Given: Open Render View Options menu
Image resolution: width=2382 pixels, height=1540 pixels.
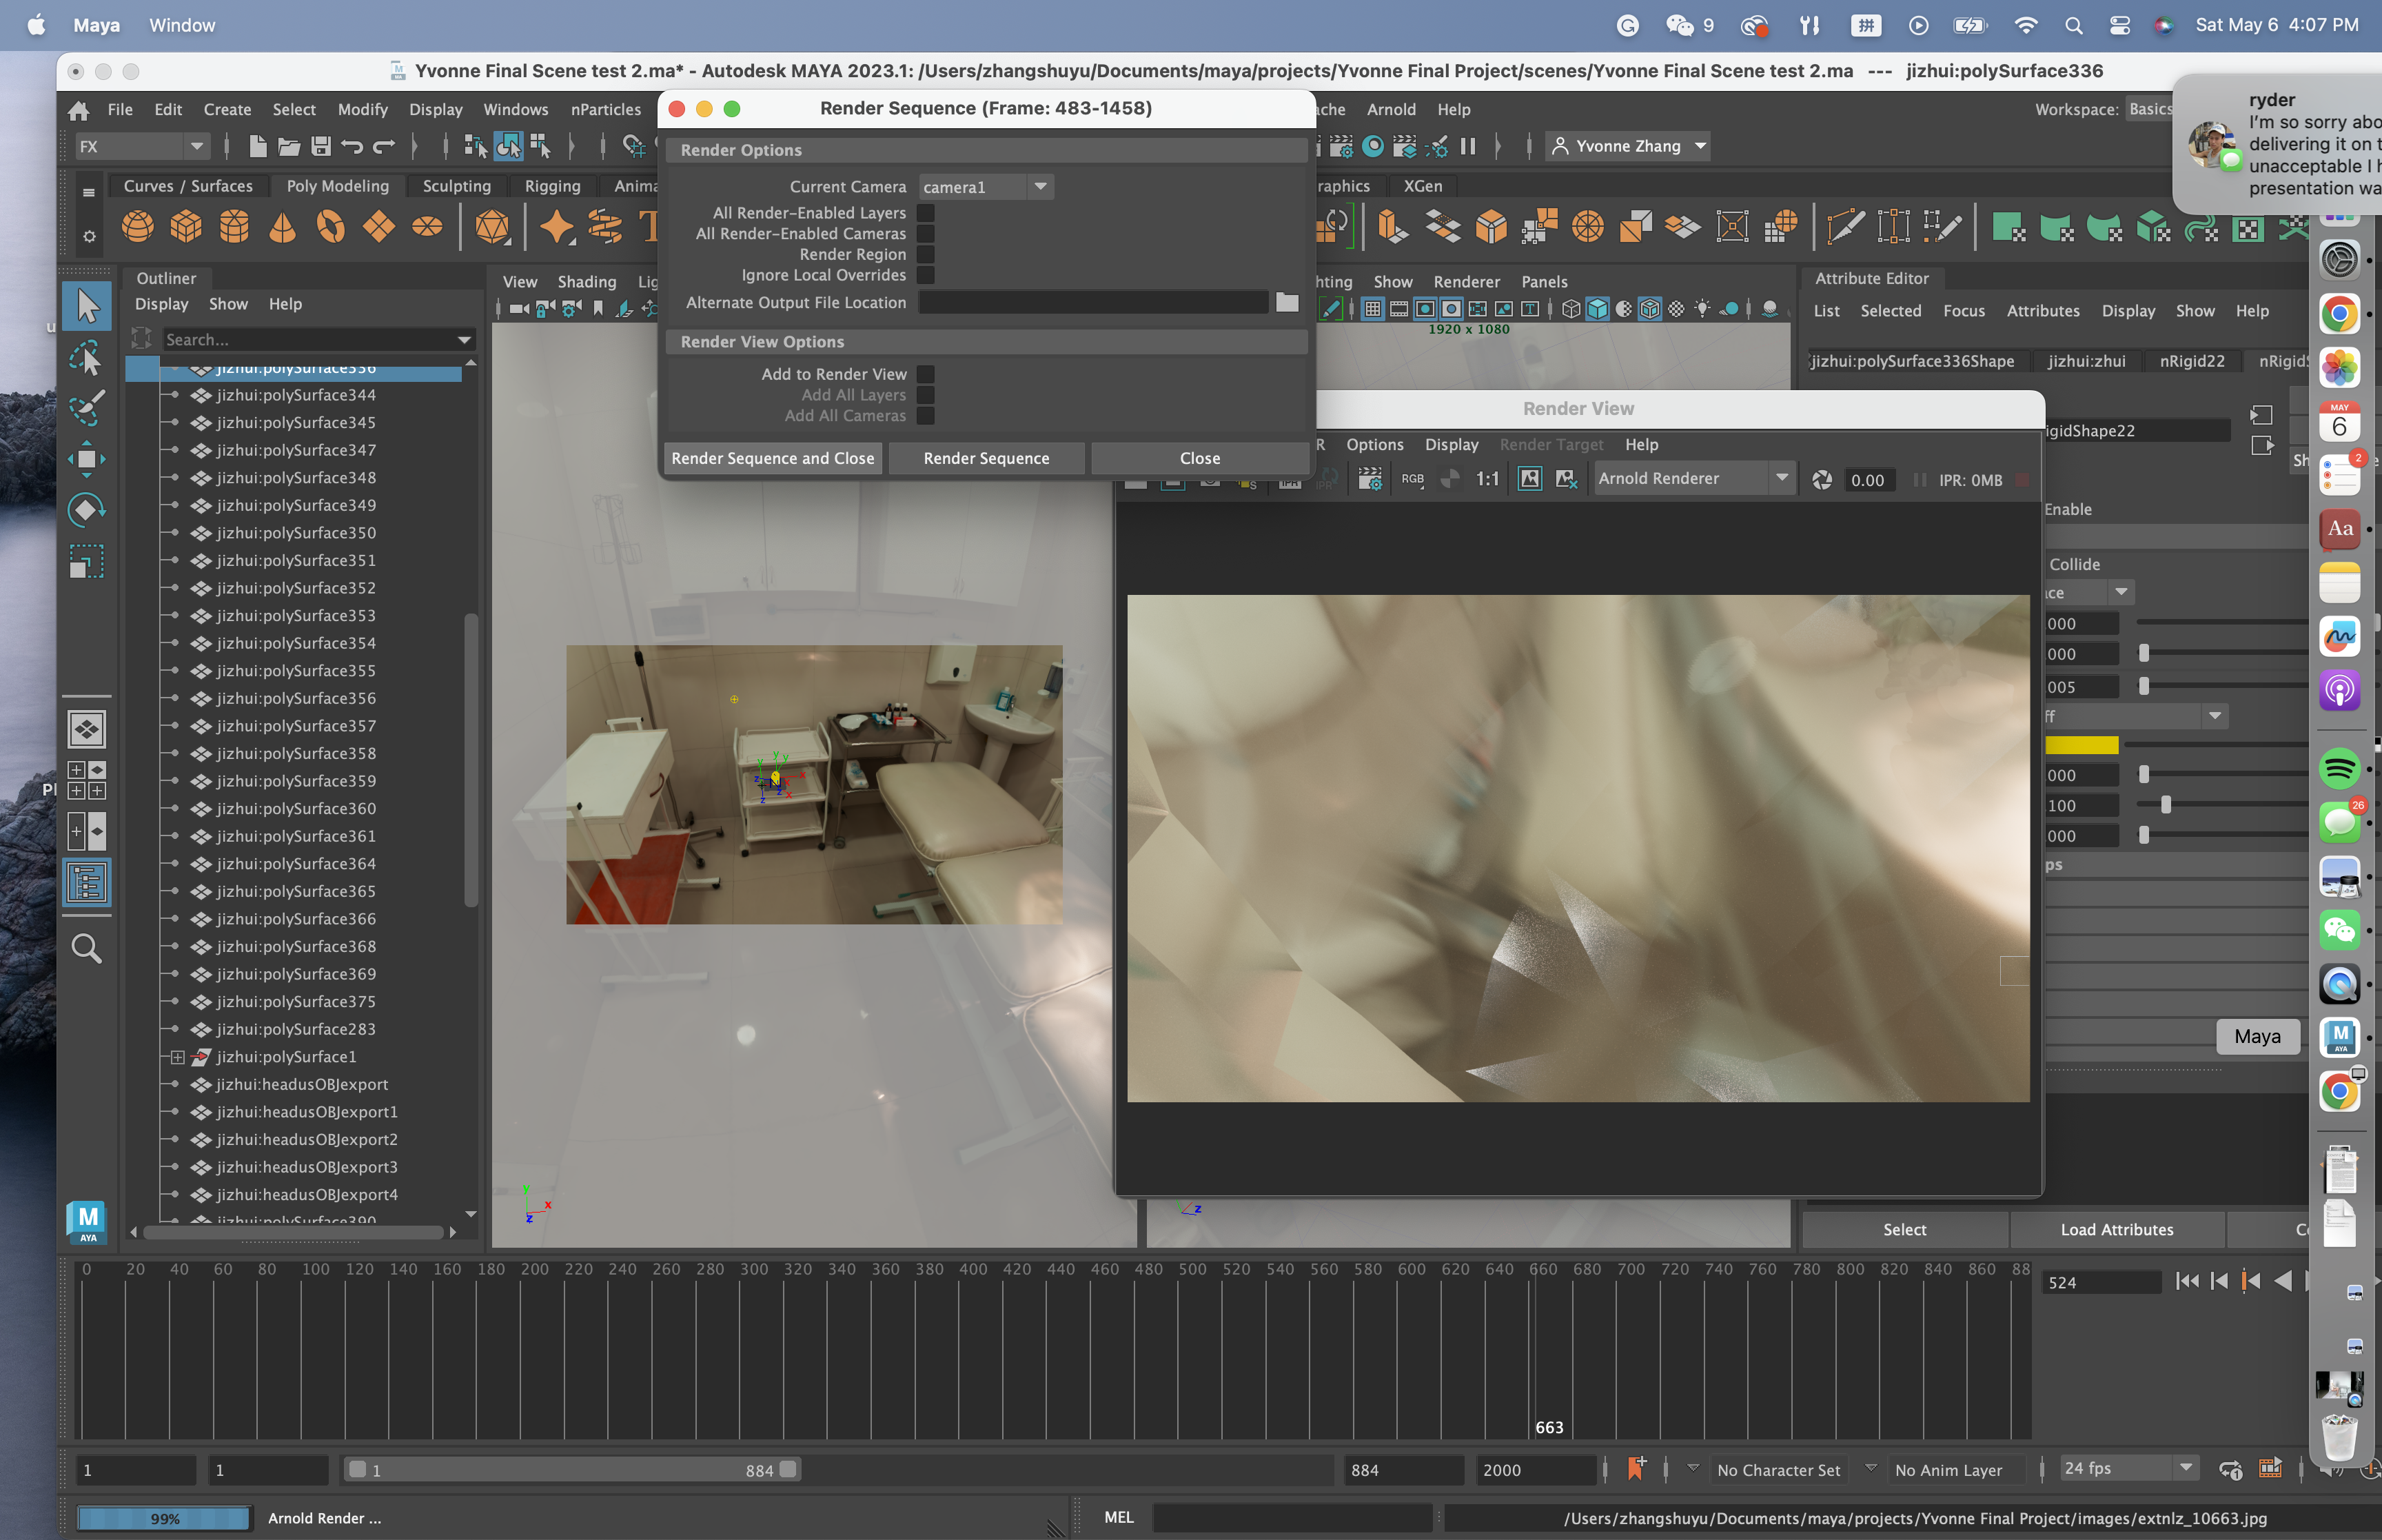Looking at the screenshot, I should coord(1374,444).
